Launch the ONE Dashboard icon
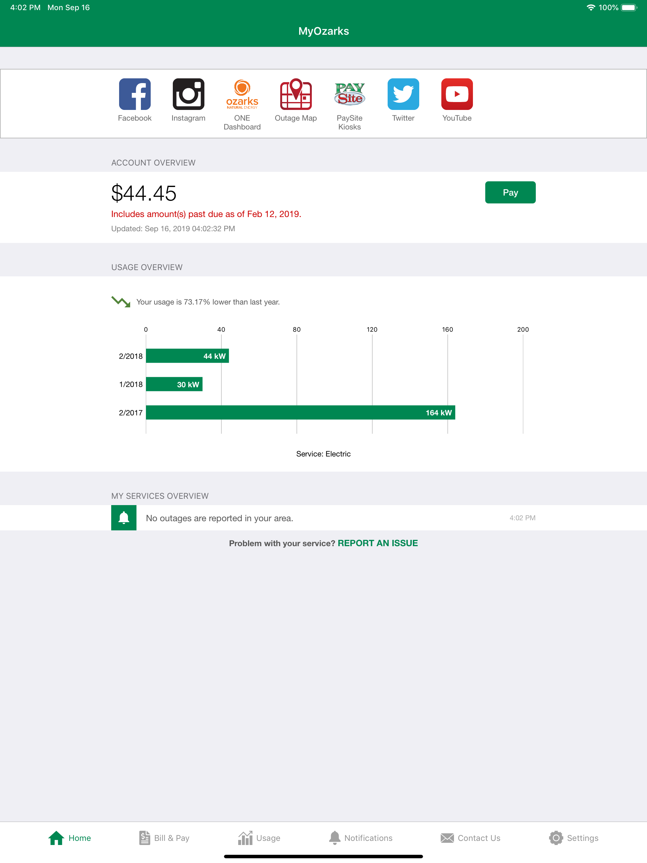The width and height of the screenshot is (647, 863). [x=242, y=94]
